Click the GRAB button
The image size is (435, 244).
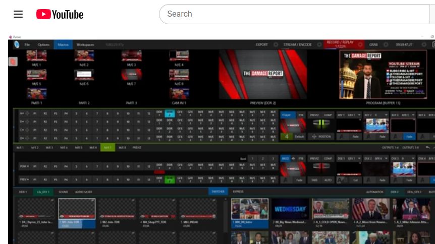point(373,45)
